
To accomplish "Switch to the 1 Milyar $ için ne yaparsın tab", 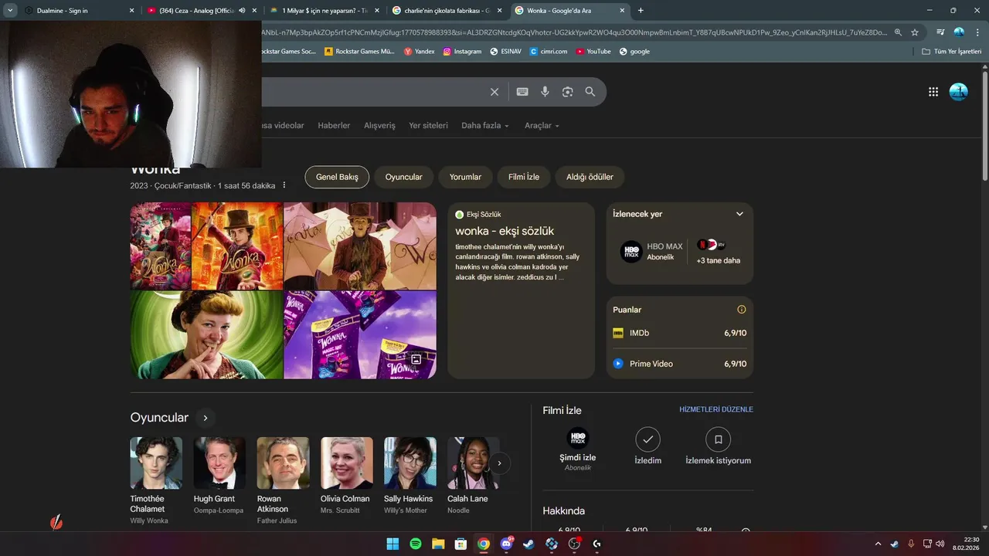I will tap(325, 11).
